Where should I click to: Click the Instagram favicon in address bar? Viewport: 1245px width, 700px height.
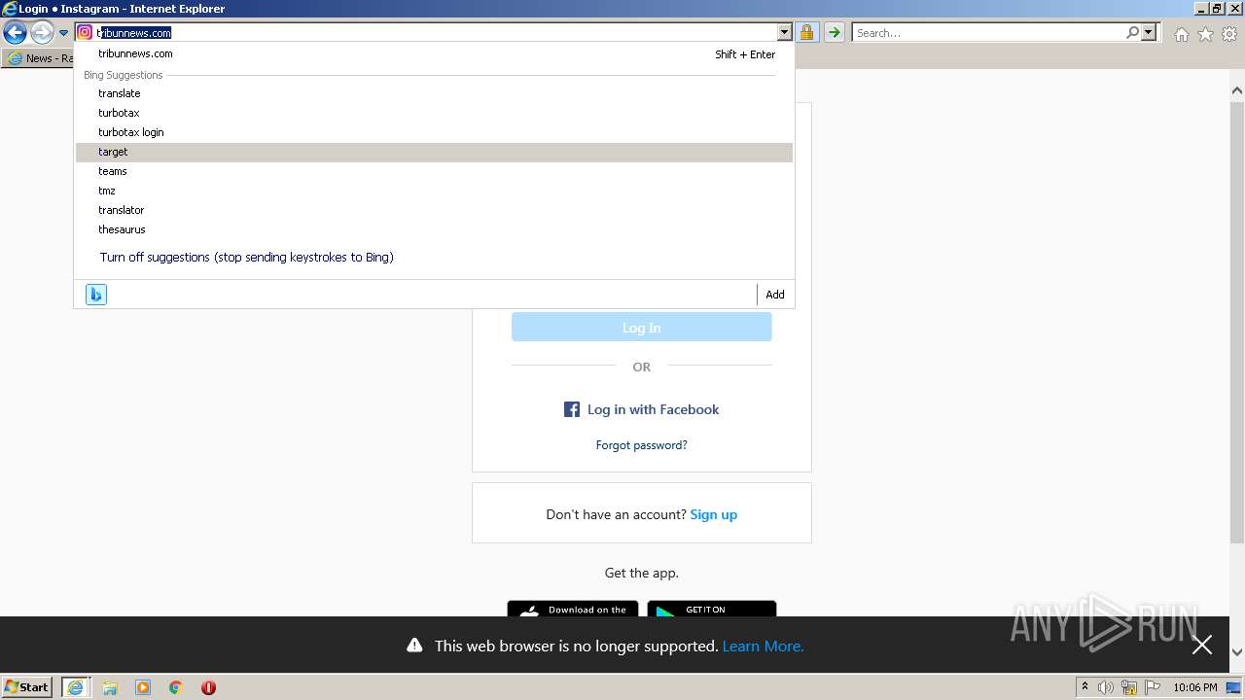(x=85, y=32)
